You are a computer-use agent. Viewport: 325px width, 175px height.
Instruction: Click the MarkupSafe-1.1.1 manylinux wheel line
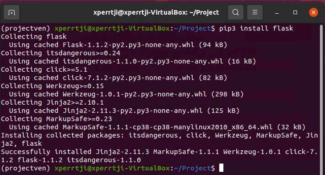coord(157,127)
